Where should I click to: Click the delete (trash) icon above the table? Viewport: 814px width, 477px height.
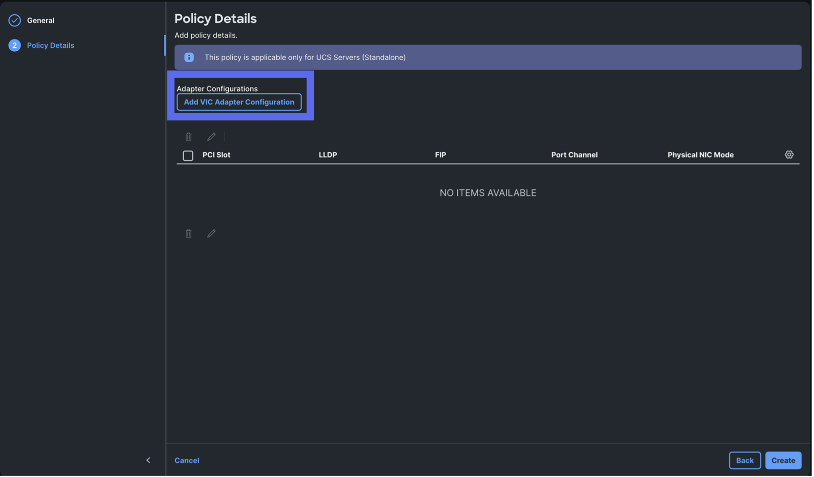coord(189,137)
